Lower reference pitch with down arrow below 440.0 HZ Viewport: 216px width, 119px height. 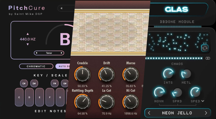(28, 44)
